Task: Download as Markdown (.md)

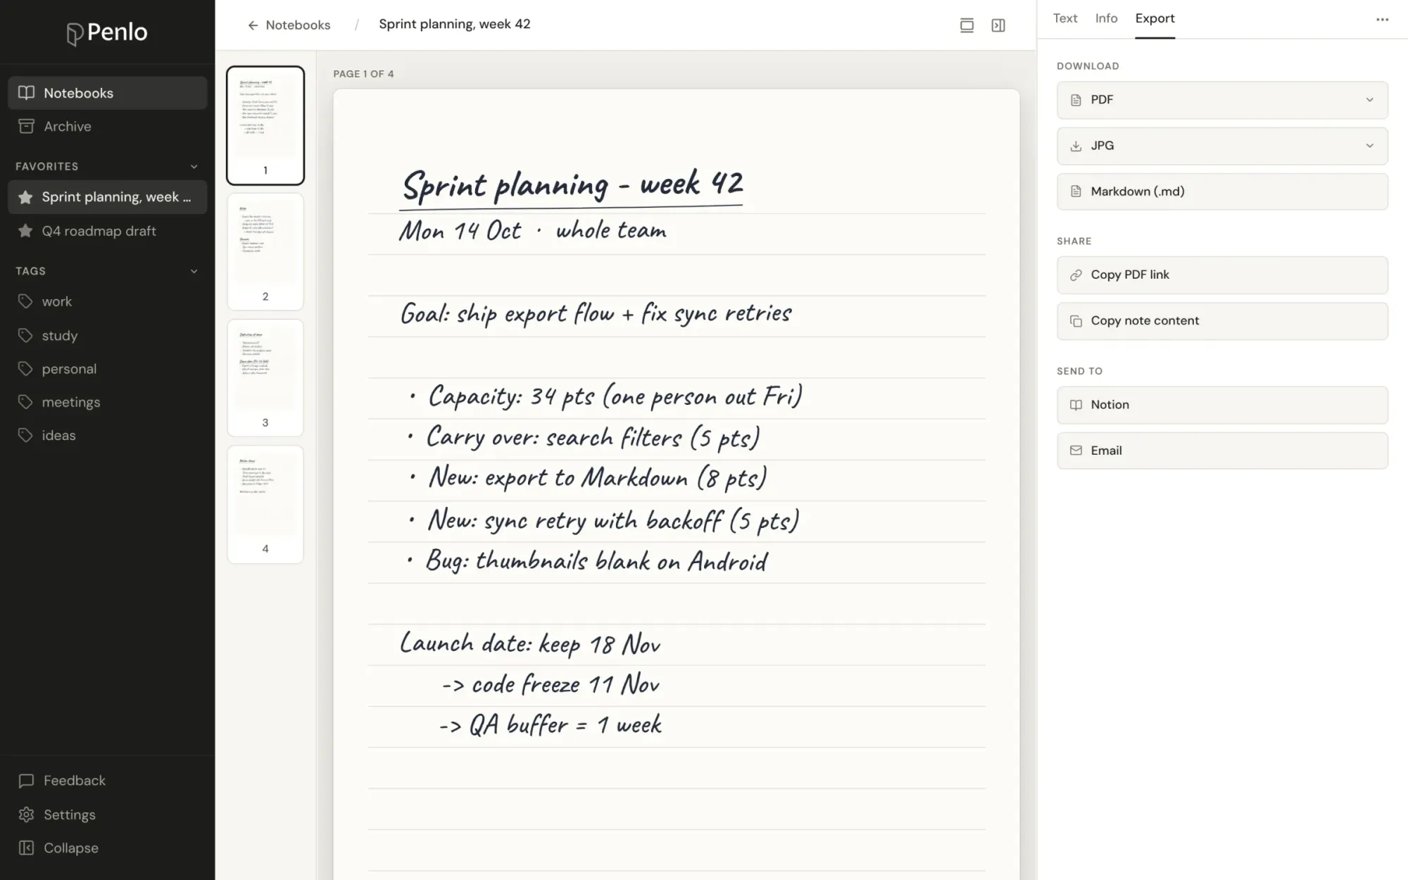Action: [1222, 191]
